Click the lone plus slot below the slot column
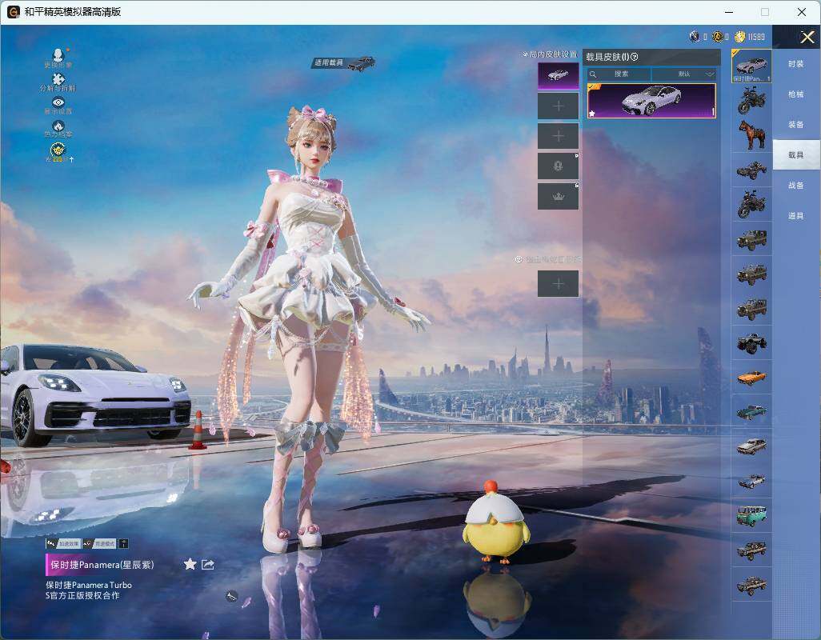Viewport: 821px width, 640px height. coord(559,284)
